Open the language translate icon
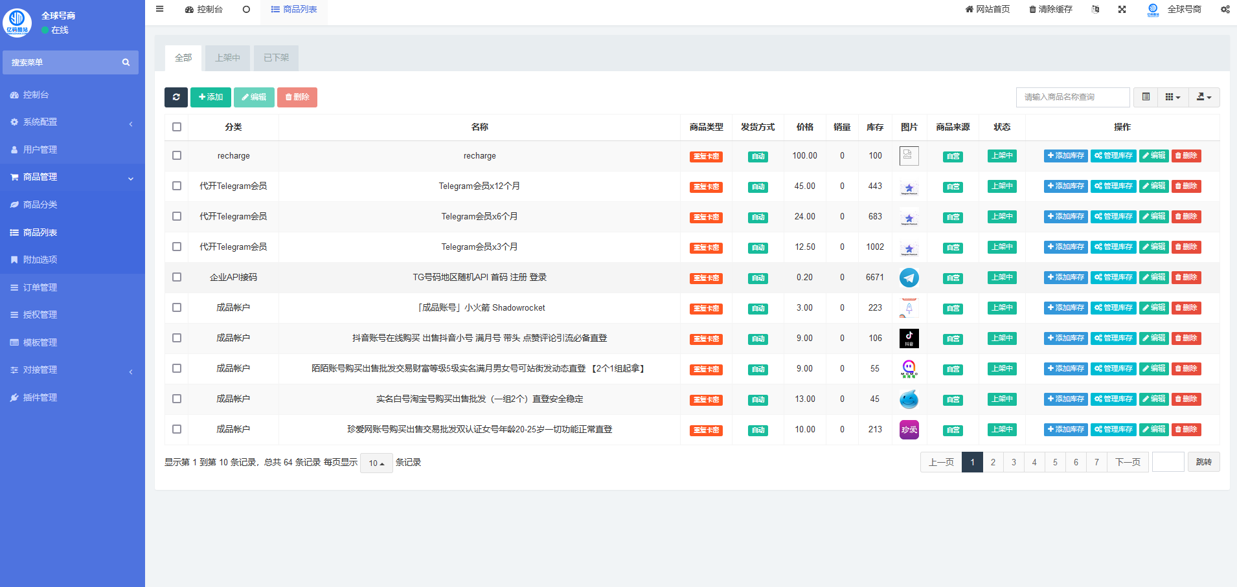The height and width of the screenshot is (587, 1237). pyautogui.click(x=1095, y=9)
